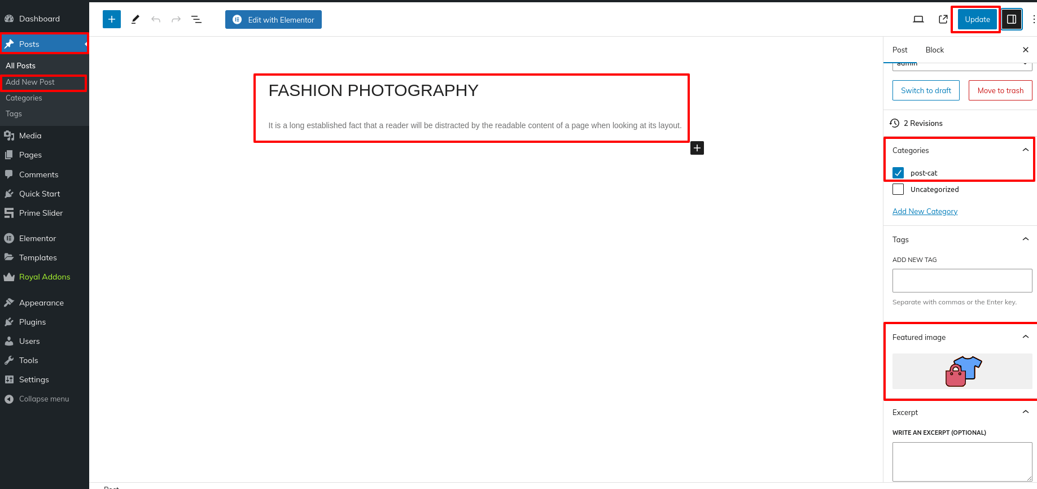Click the featured image thumbnail
Viewport: 1037px width, 489px height.
[x=962, y=371]
